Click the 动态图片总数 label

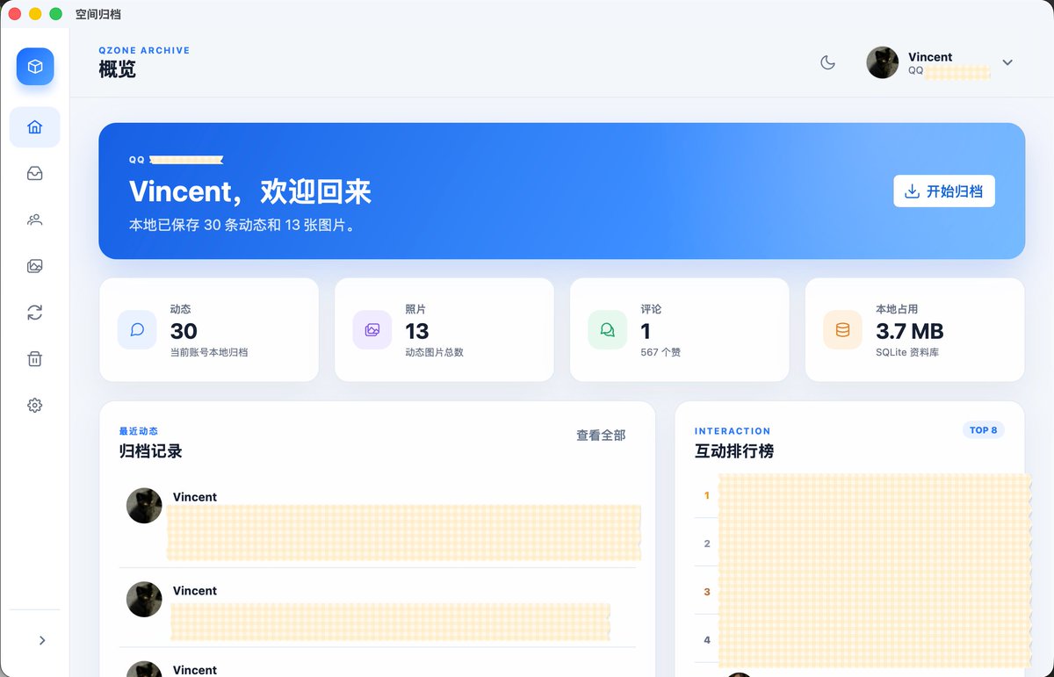(434, 352)
